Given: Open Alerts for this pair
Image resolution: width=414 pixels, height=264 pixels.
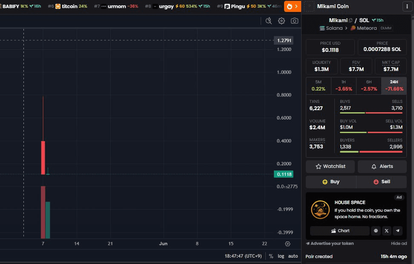Looking at the screenshot, I should click(x=382, y=166).
